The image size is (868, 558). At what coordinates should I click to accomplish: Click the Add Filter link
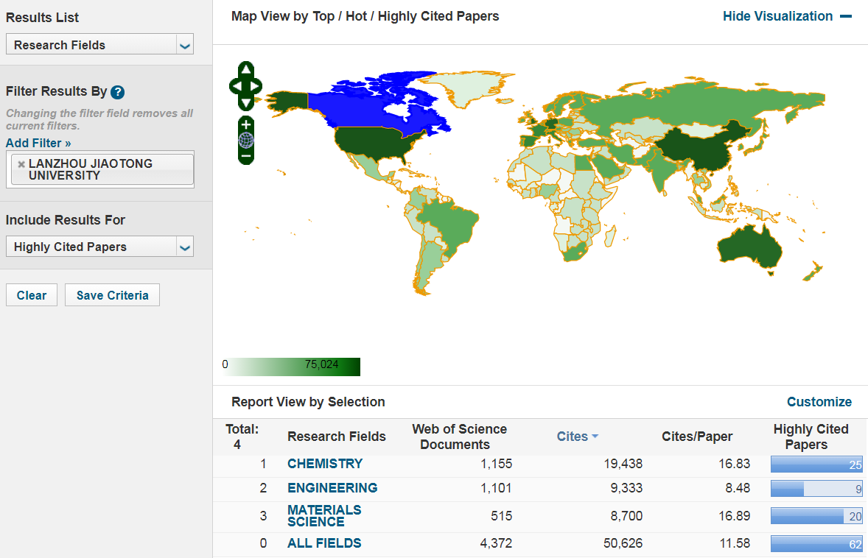coord(38,144)
